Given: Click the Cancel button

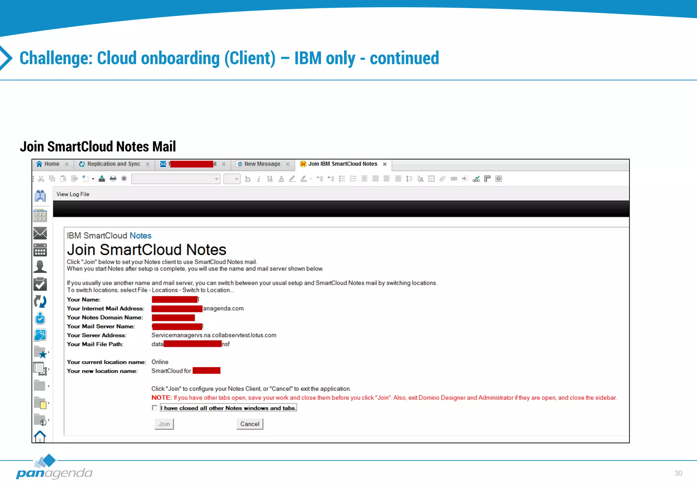Looking at the screenshot, I should (x=250, y=424).
